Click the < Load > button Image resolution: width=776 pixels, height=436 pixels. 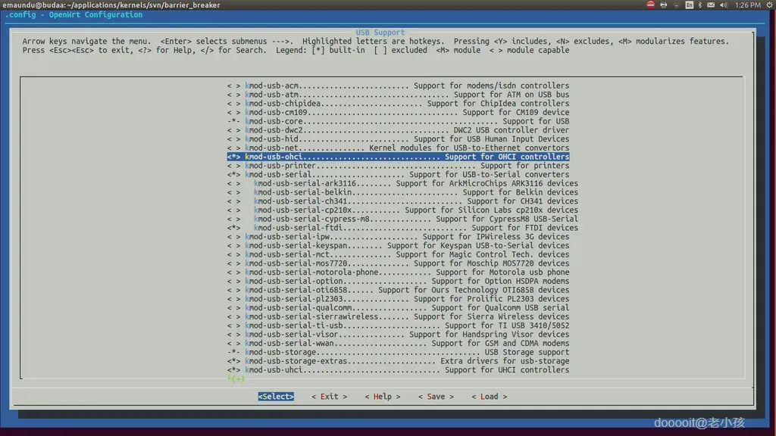click(489, 397)
